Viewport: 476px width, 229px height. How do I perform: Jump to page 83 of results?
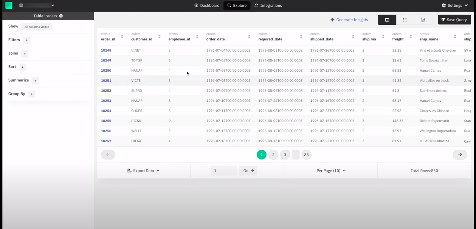[306, 154]
